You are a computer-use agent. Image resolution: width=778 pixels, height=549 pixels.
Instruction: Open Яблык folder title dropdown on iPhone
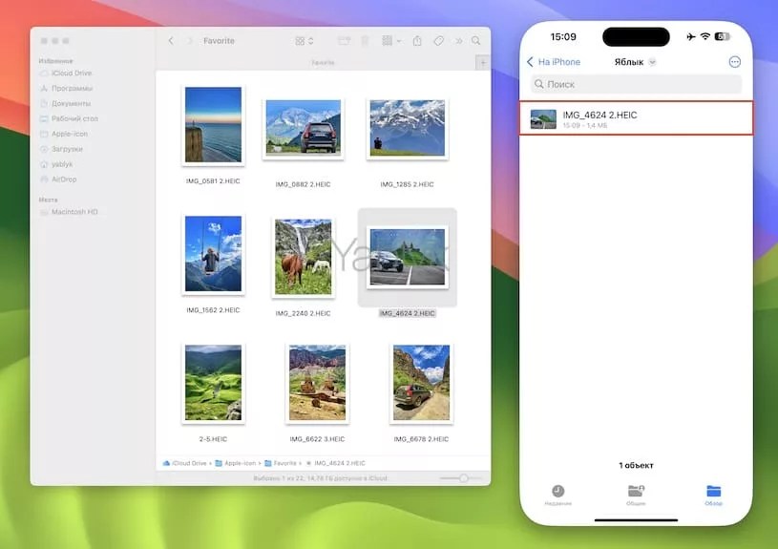[635, 62]
